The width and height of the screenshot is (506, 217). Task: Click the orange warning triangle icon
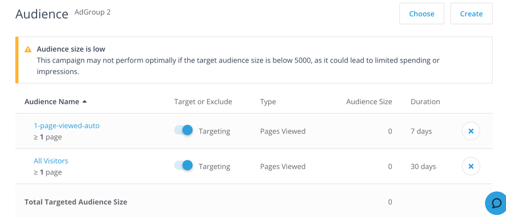(28, 49)
